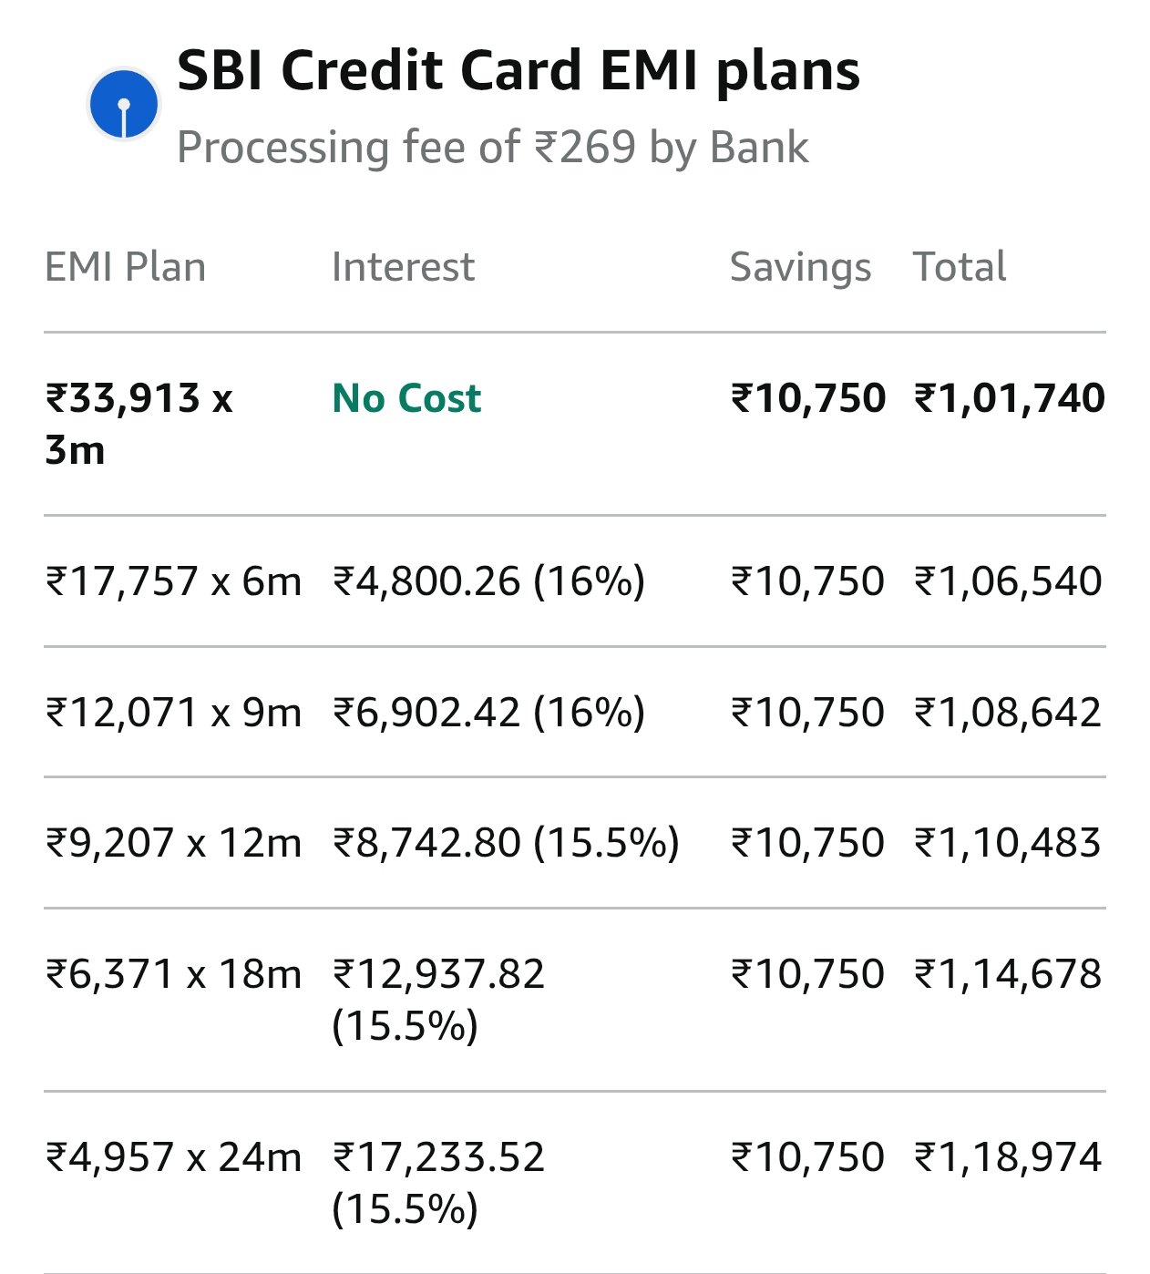The height and width of the screenshot is (1274, 1150).
Task: Click the green No Cost interest label
Action: 406,398
